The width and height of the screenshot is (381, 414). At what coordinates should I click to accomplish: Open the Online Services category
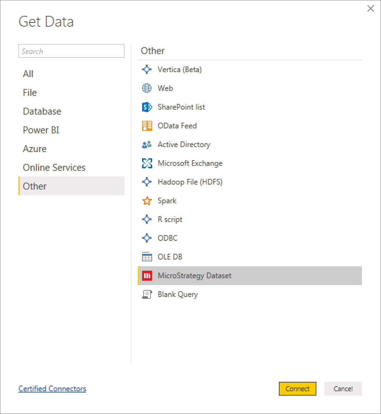54,168
